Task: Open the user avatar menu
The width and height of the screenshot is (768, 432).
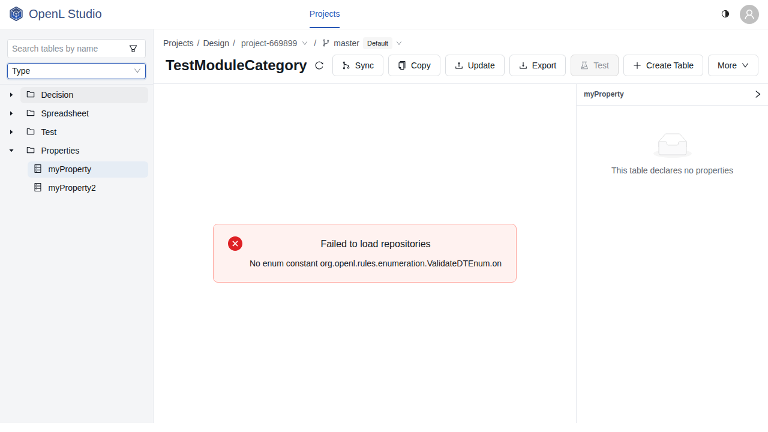Action: click(749, 14)
